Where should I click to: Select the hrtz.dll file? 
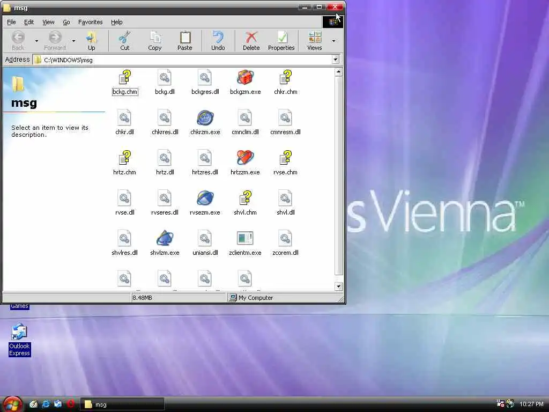[x=165, y=163]
